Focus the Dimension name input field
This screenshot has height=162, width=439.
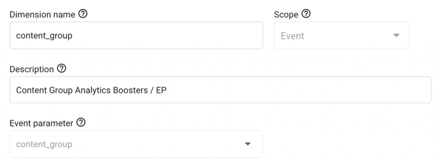[x=136, y=36]
